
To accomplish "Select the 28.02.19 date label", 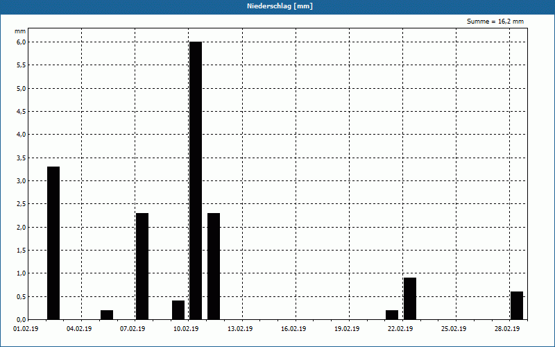I will (507, 329).
